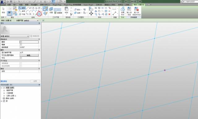
Task: Expand the 楼层平面 floor plans node
Action: click(x=4, y=90)
